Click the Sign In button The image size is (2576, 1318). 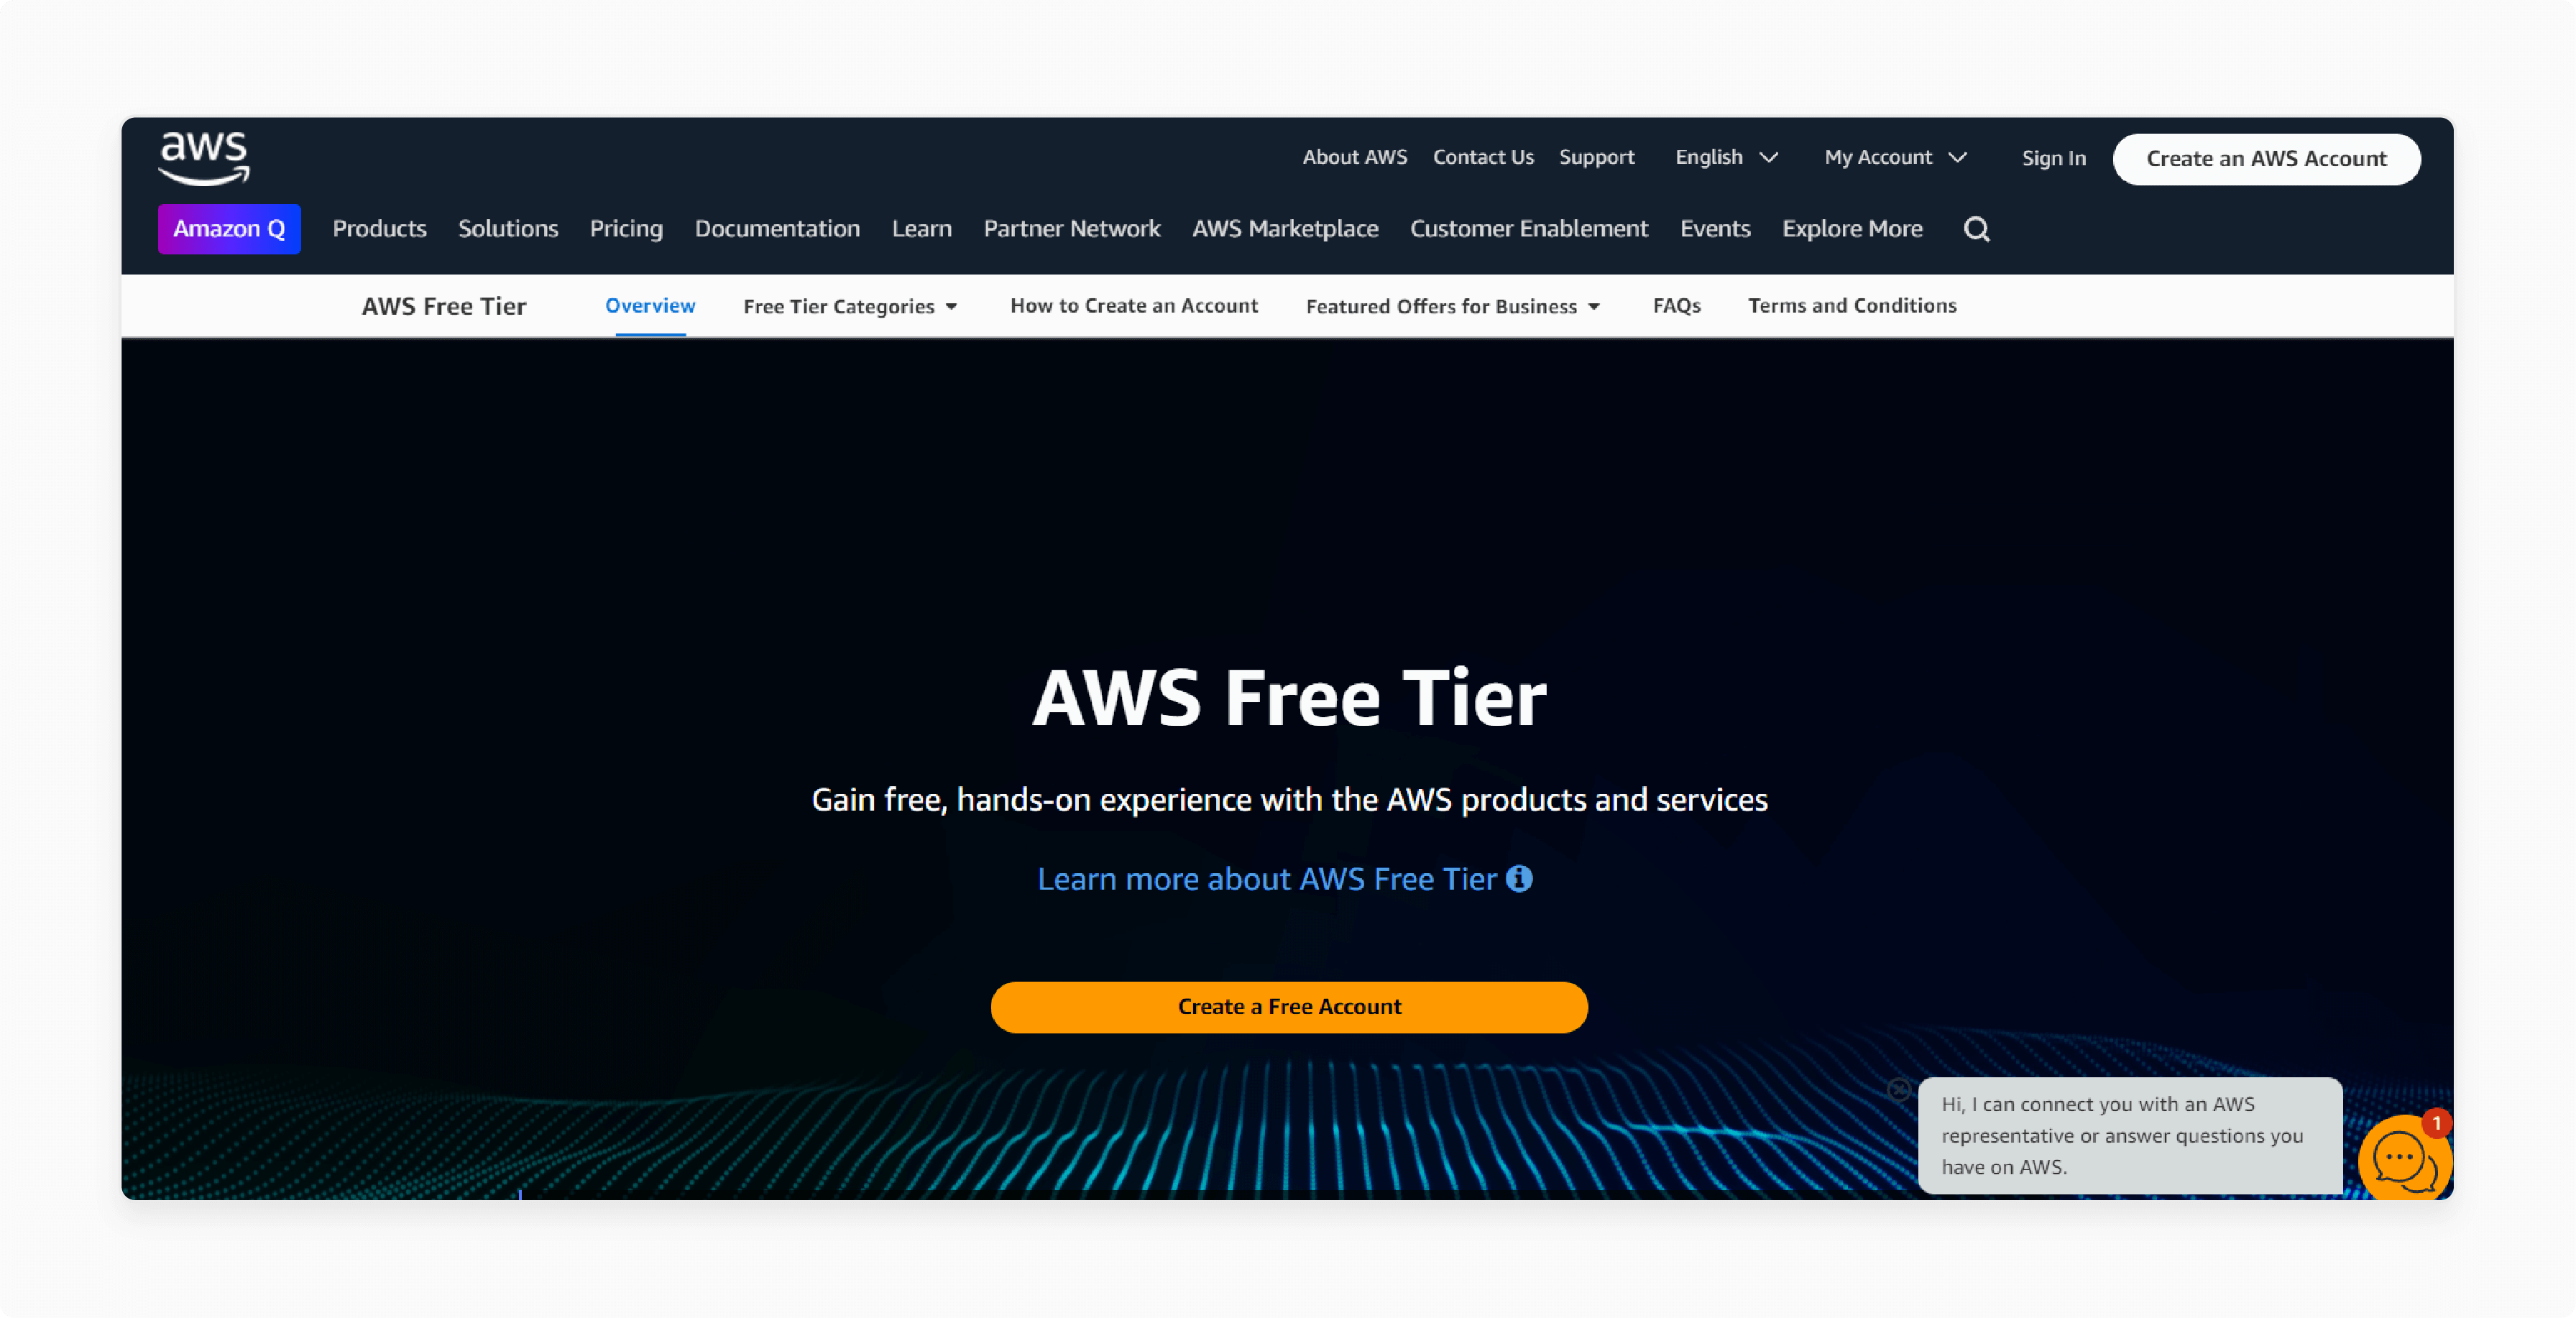tap(2052, 157)
